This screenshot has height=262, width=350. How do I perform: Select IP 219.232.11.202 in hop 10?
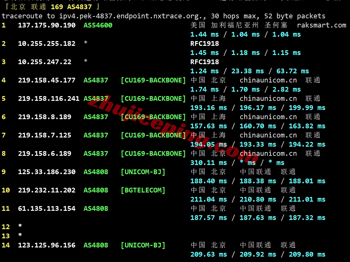(x=47, y=190)
